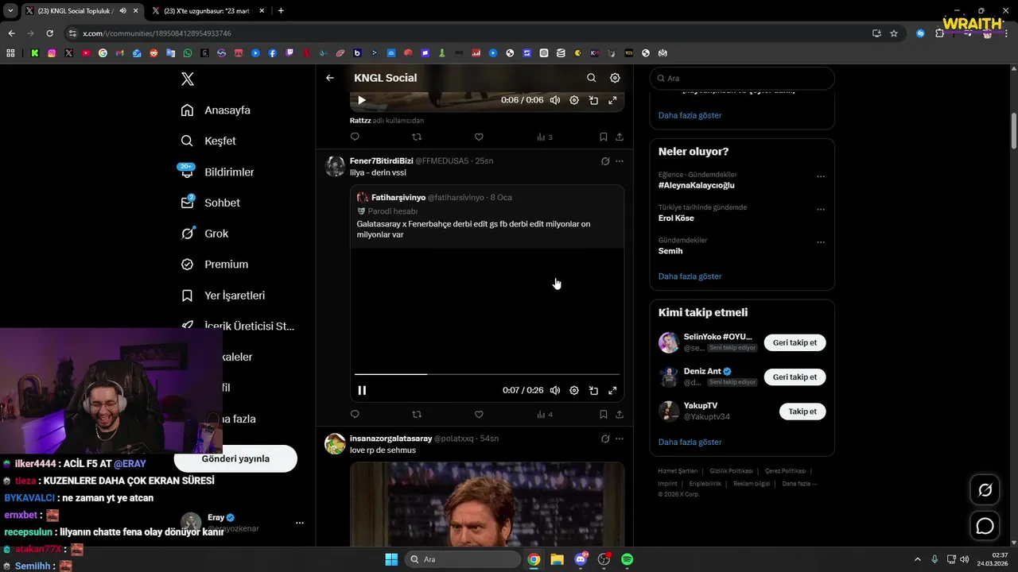Open Premium from sidebar
Image resolution: width=1018 pixels, height=572 pixels.
(x=215, y=265)
